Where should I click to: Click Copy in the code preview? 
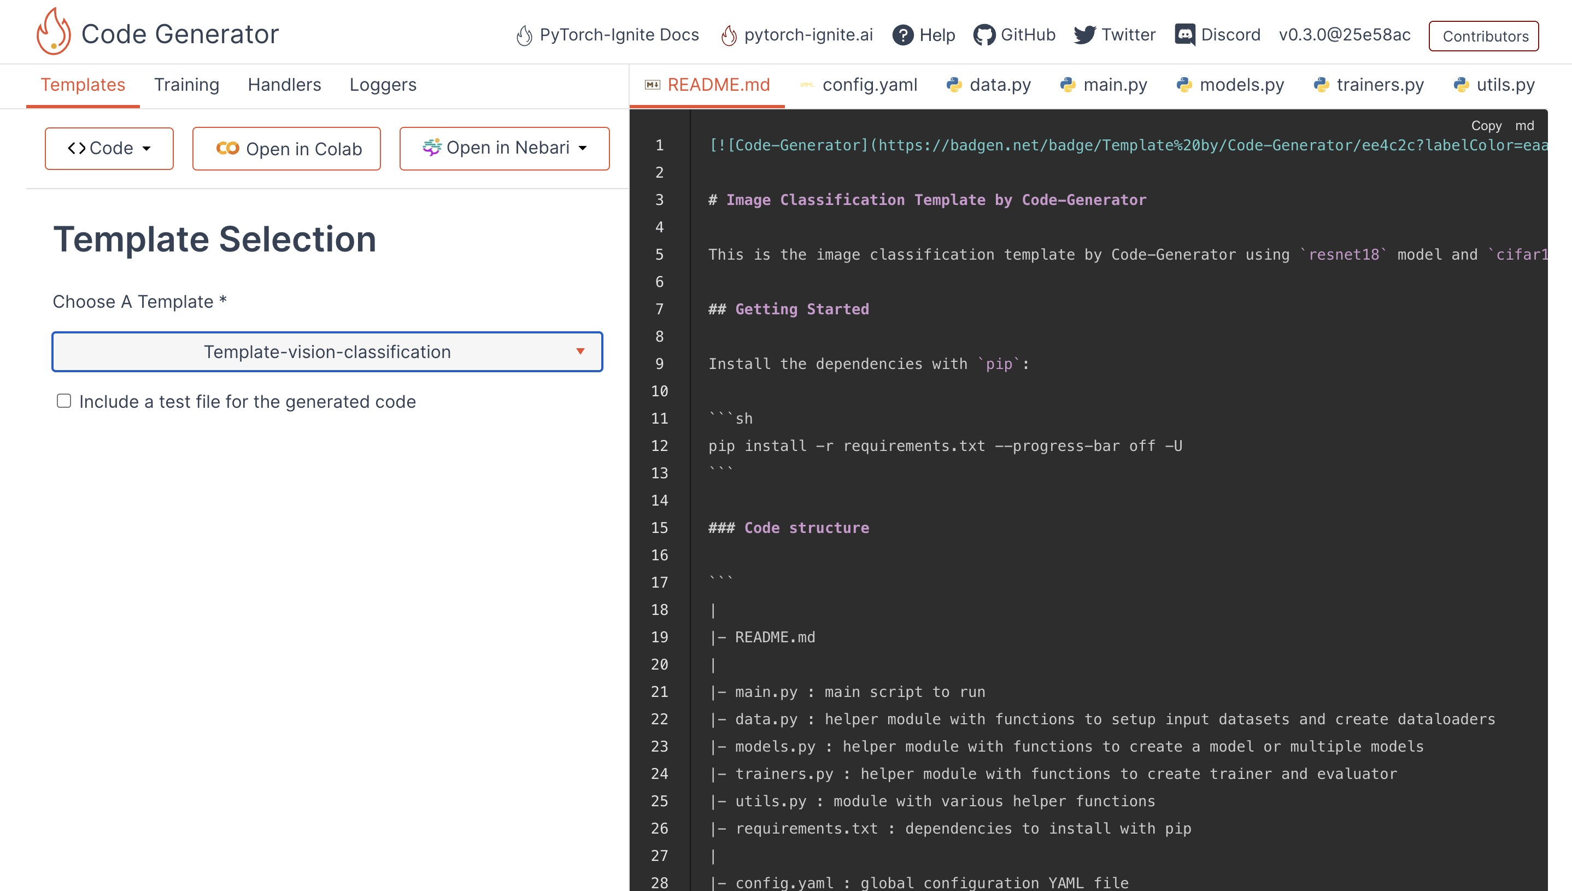click(x=1488, y=125)
